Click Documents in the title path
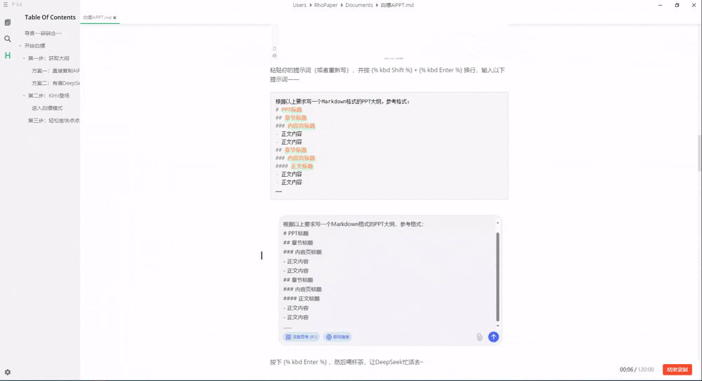Image resolution: width=702 pixels, height=381 pixels. [x=359, y=5]
